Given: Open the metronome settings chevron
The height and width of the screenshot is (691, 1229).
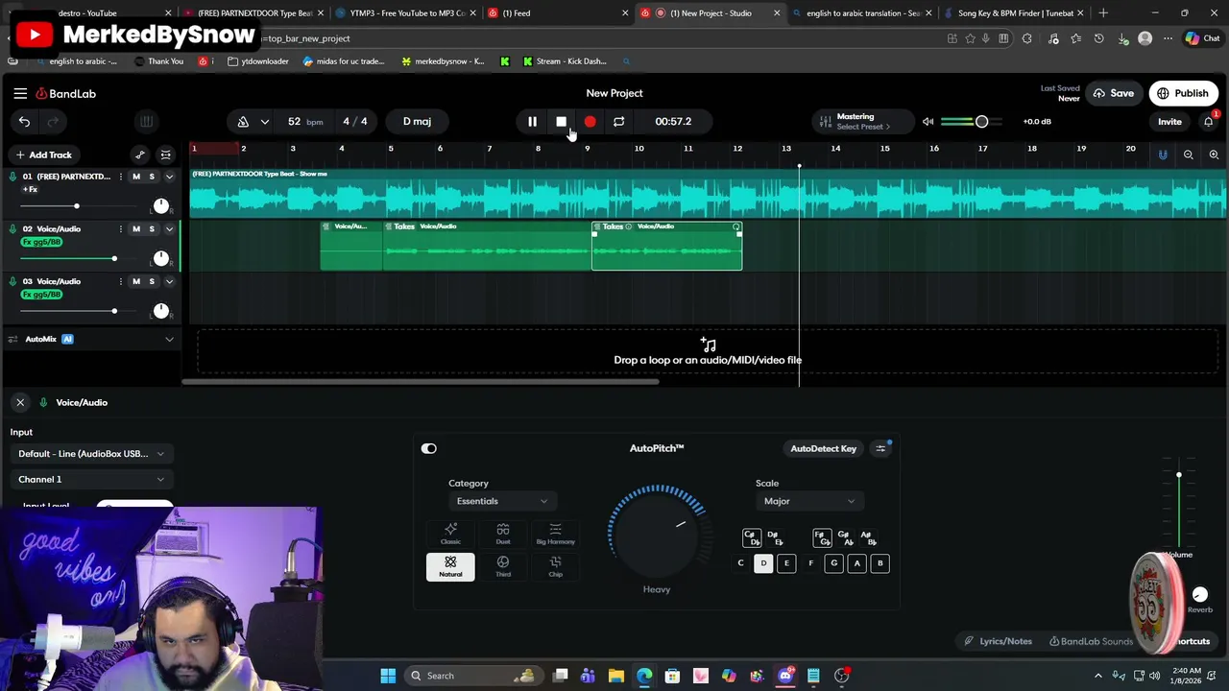Looking at the screenshot, I should [265, 122].
